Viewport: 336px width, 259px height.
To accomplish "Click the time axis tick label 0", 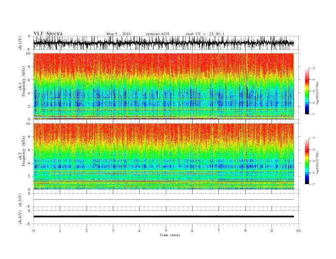I will click(34, 231).
